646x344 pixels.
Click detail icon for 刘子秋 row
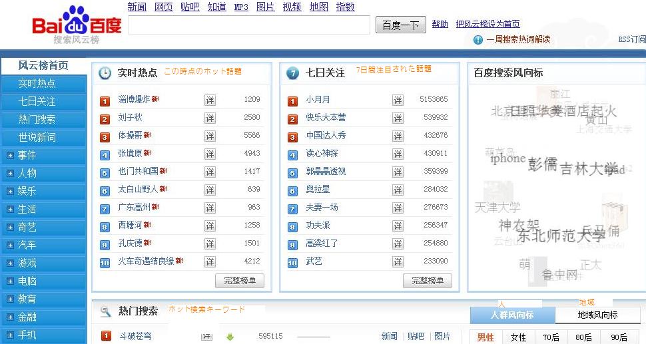210,118
